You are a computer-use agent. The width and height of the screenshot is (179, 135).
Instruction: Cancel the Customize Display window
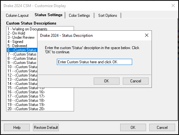click(162, 127)
